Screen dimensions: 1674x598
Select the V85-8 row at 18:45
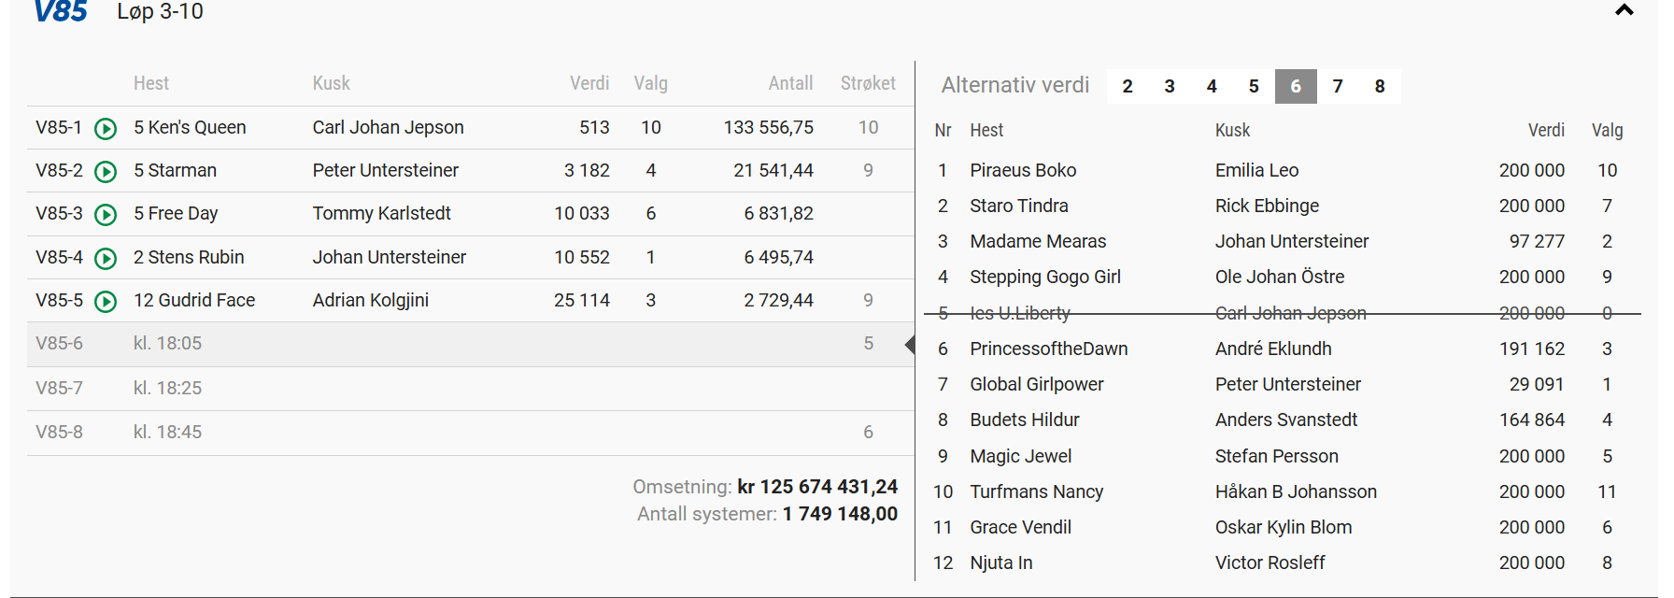coord(467,432)
